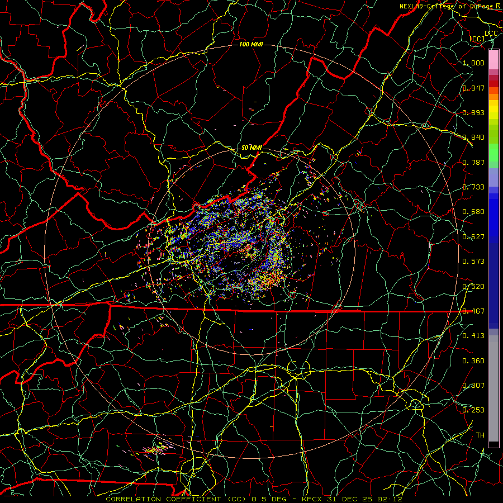Click the 0.840 legend value
Image resolution: width=503 pixels, height=503 pixels.
473,137
